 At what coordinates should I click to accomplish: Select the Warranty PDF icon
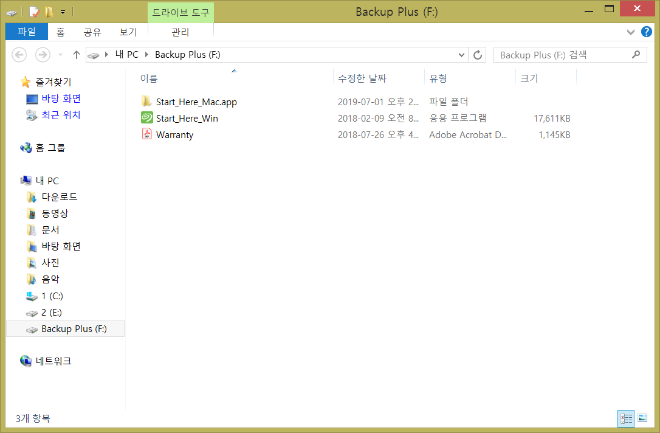(147, 134)
